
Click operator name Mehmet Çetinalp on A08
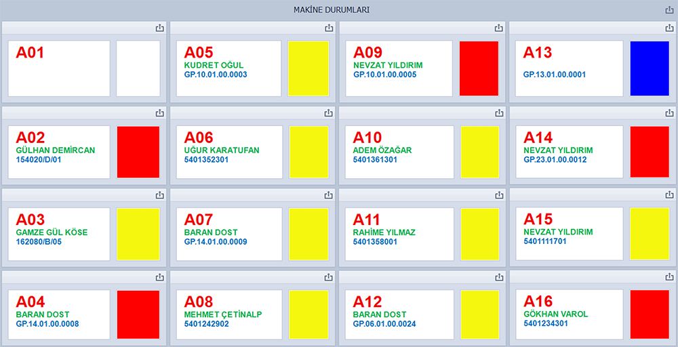pos(223,314)
